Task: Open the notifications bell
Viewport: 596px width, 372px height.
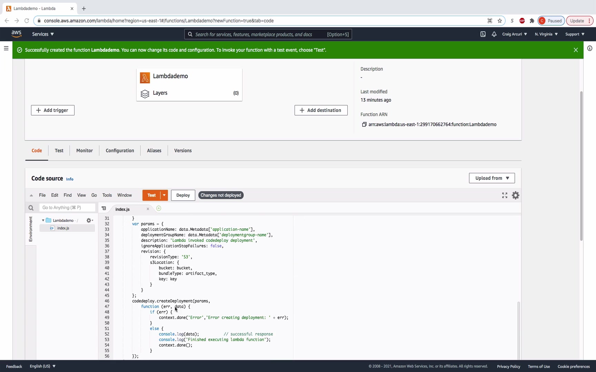Action: tap(494, 34)
